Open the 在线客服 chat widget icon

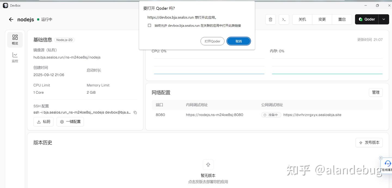coord(388,164)
